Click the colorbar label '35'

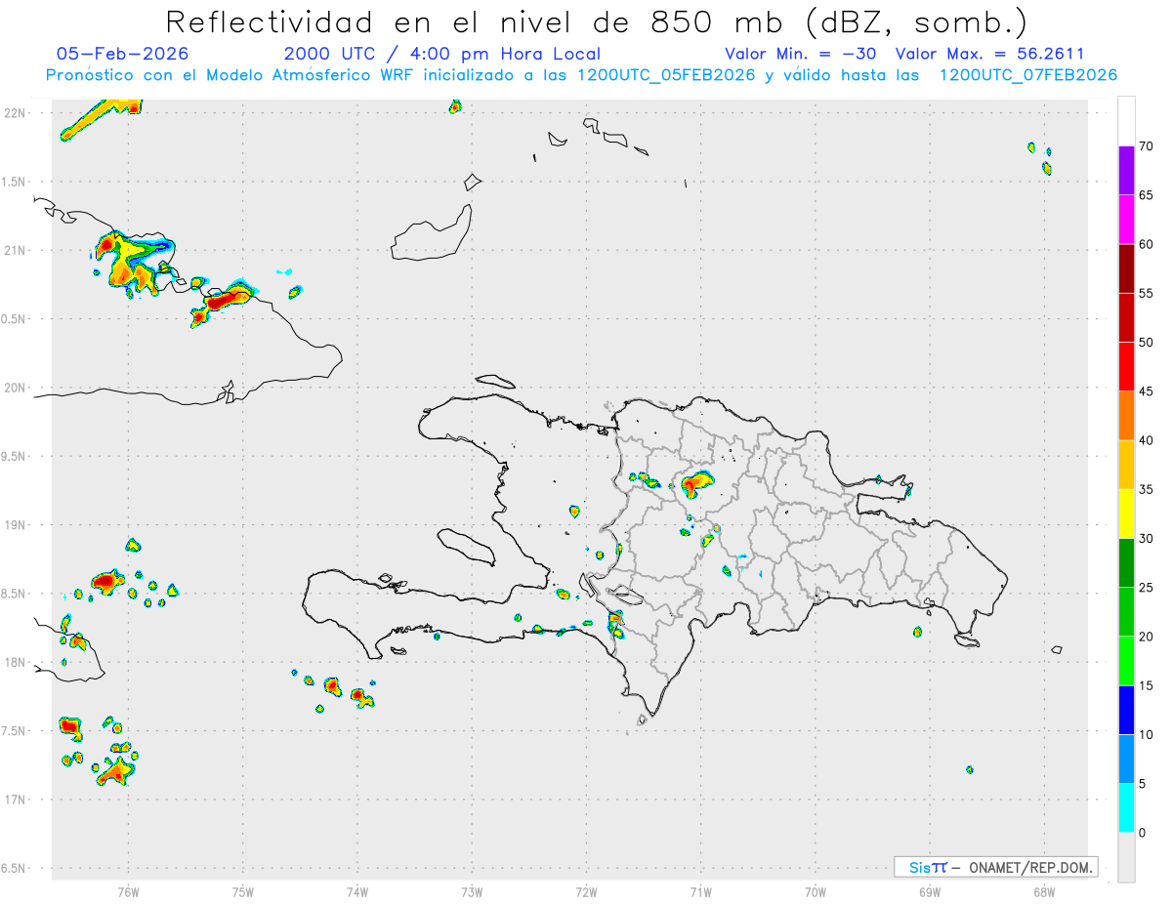pyautogui.click(x=1146, y=489)
